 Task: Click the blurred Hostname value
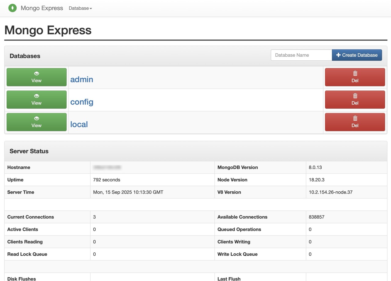[107, 167]
